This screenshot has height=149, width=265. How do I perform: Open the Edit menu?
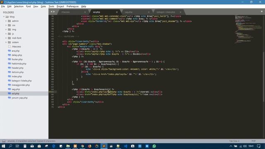pyautogui.click(x=9, y=7)
